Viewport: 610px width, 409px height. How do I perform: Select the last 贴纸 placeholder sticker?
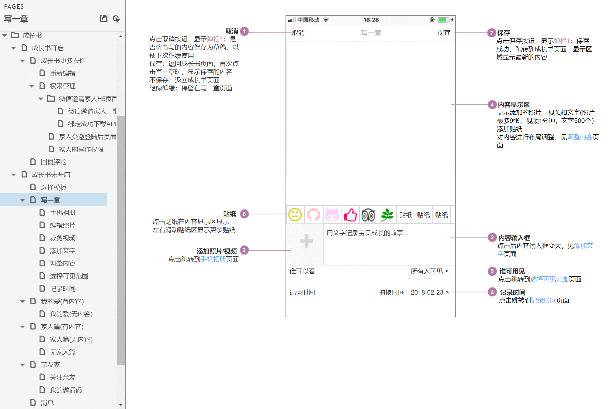click(x=441, y=215)
